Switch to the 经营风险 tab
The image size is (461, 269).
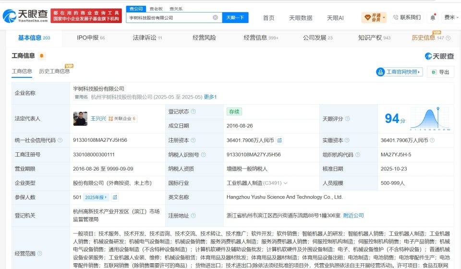click(205, 37)
